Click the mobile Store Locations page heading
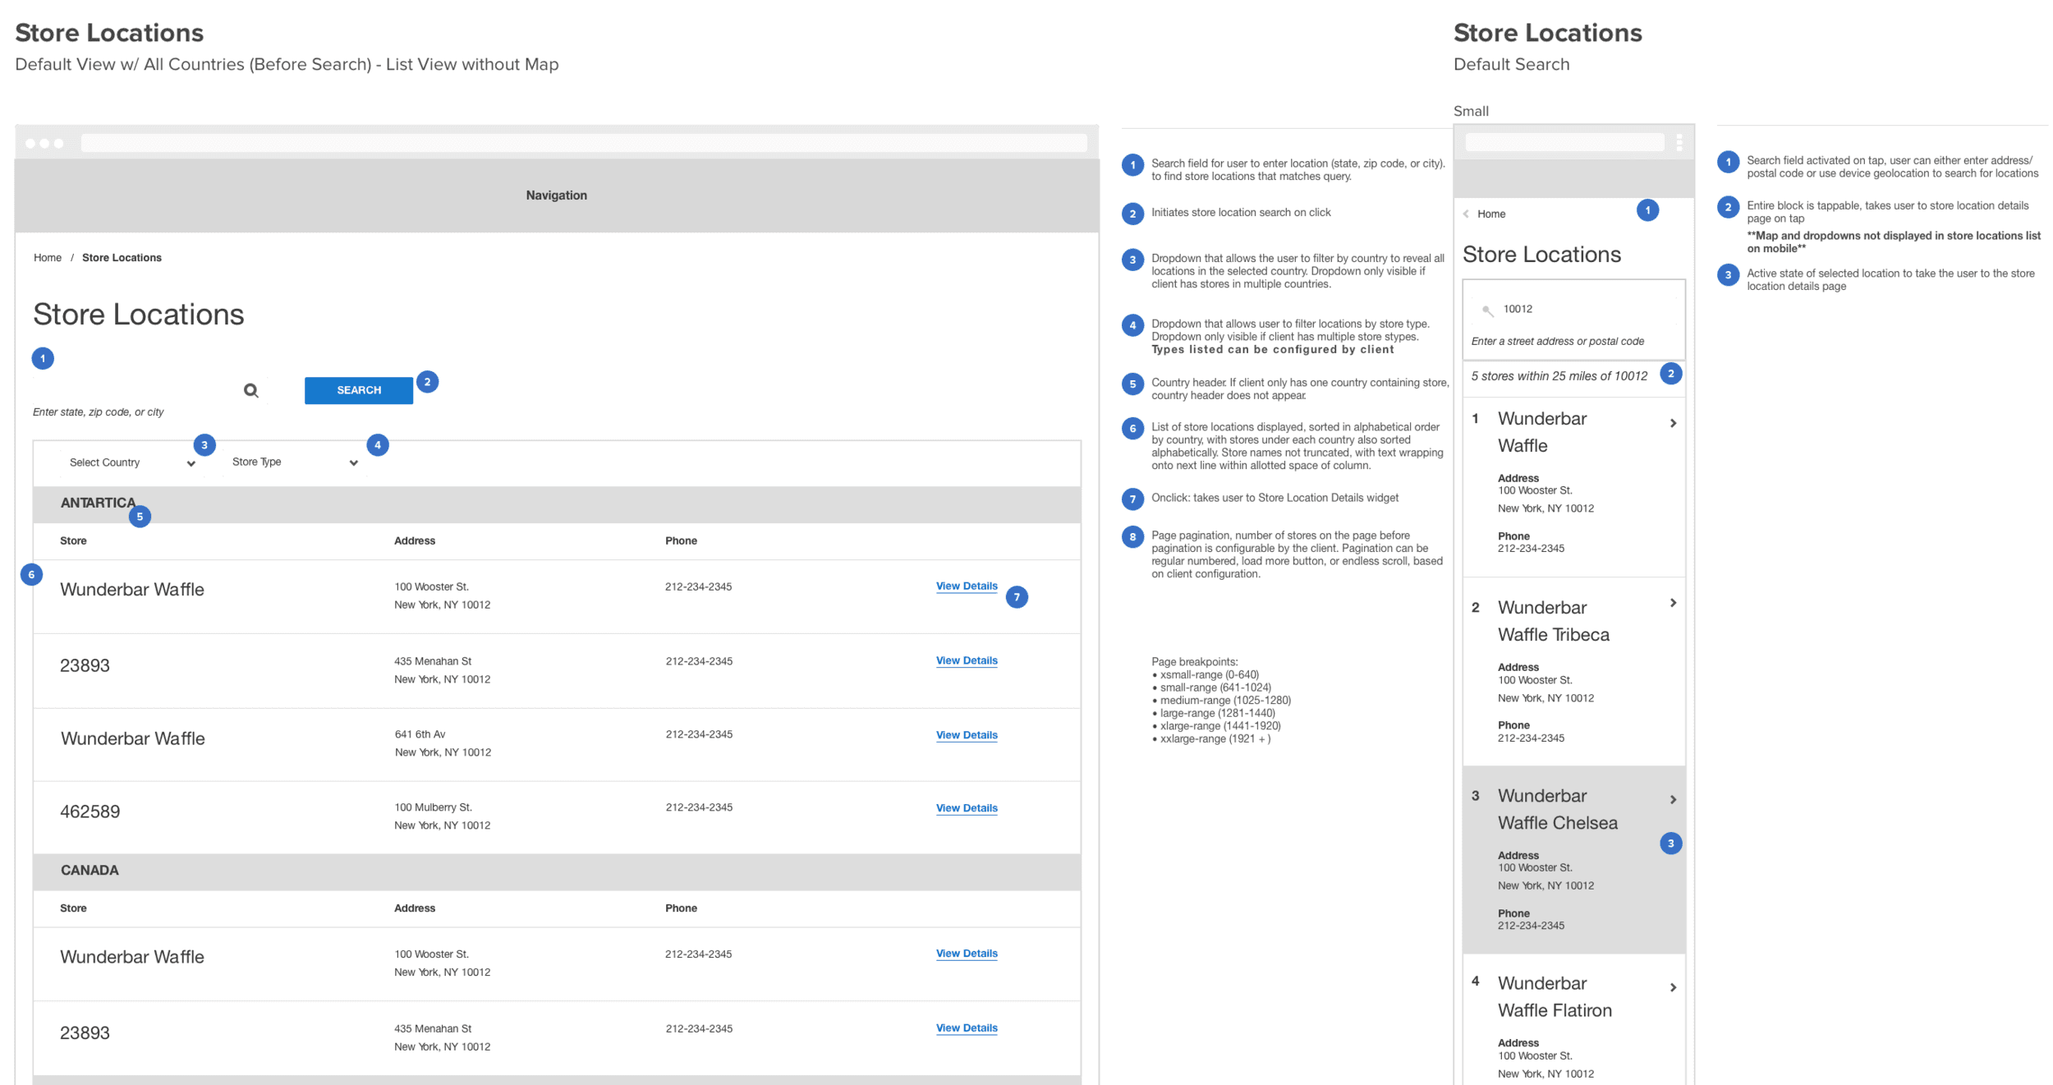The height and width of the screenshot is (1085, 2053). click(1541, 255)
